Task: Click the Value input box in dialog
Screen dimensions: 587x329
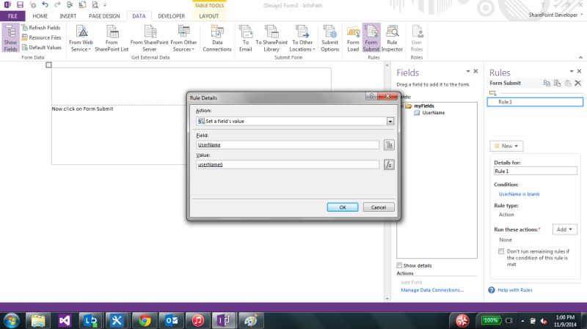Action: pos(288,164)
